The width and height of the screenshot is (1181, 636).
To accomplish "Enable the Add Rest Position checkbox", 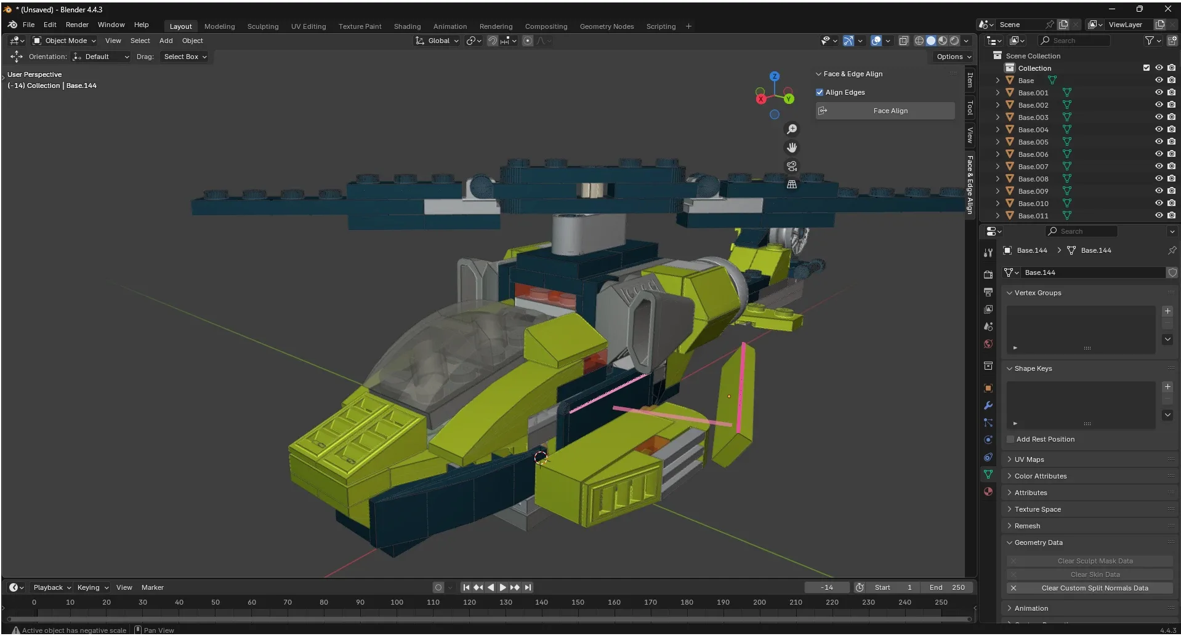I will 1010,439.
